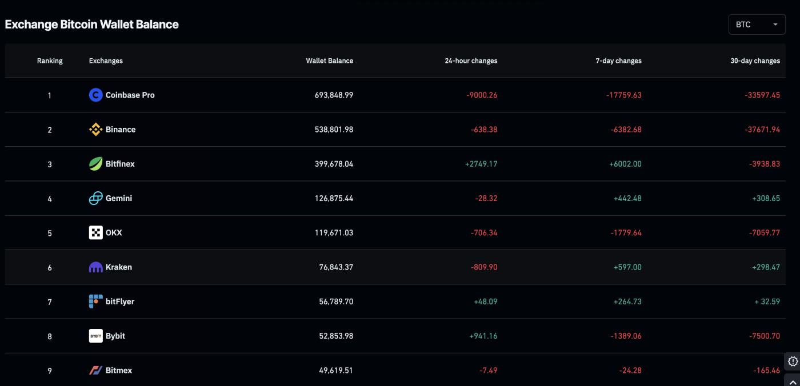Click the Exchange Bitcoin Wallet Balance title
The height and width of the screenshot is (386, 800).
pyautogui.click(x=91, y=24)
